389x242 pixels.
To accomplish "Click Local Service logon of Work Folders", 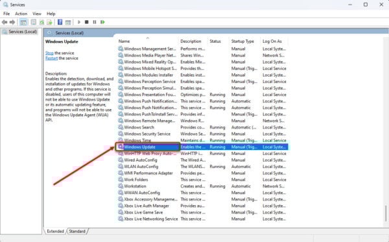I will (x=274, y=180).
